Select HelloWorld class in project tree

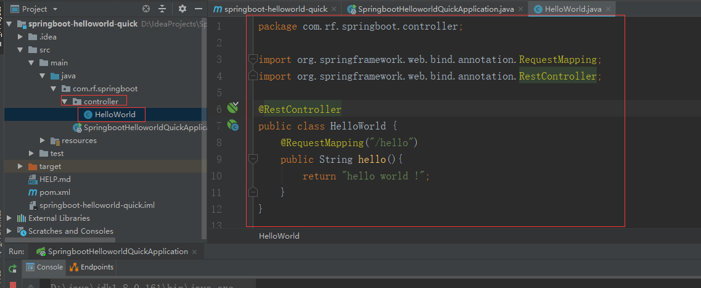[x=115, y=115]
